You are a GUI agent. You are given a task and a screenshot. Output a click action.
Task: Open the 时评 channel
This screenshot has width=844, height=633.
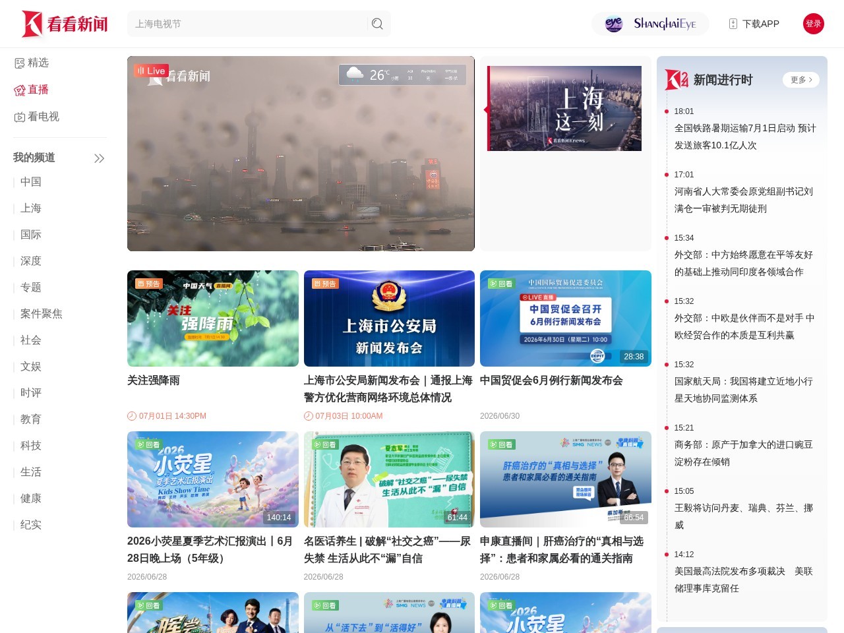click(x=31, y=393)
